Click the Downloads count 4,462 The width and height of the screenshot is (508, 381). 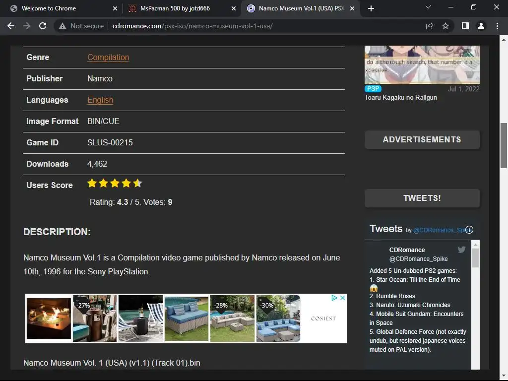(97, 164)
